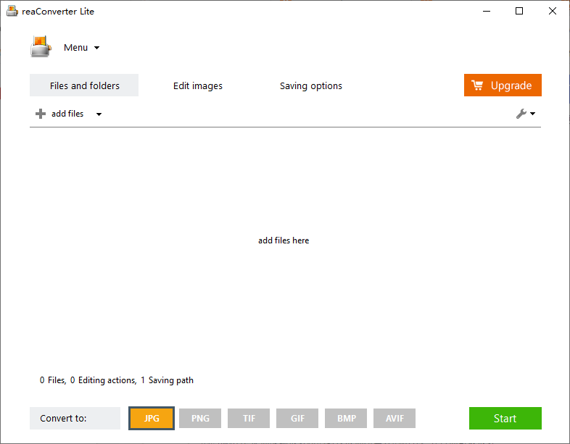Go to the Saving options tab

point(311,85)
